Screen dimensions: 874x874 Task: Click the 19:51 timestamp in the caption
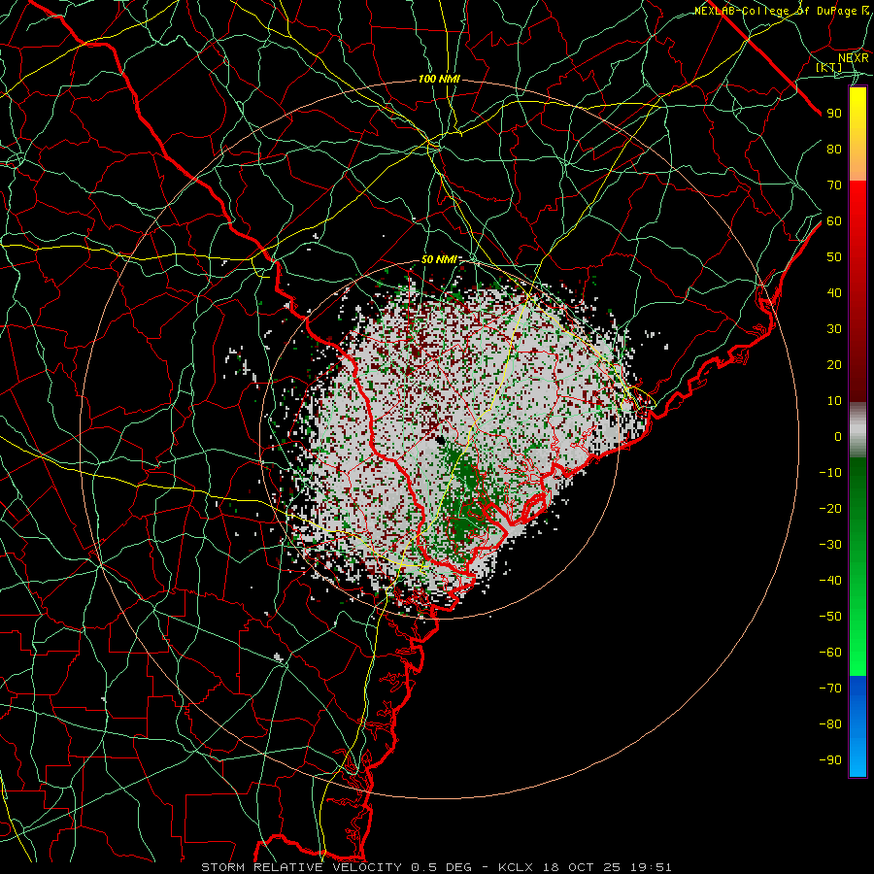point(651,867)
